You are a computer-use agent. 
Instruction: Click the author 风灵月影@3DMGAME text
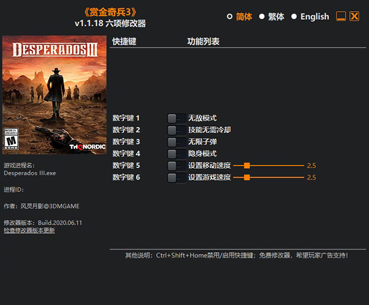pyautogui.click(x=50, y=206)
